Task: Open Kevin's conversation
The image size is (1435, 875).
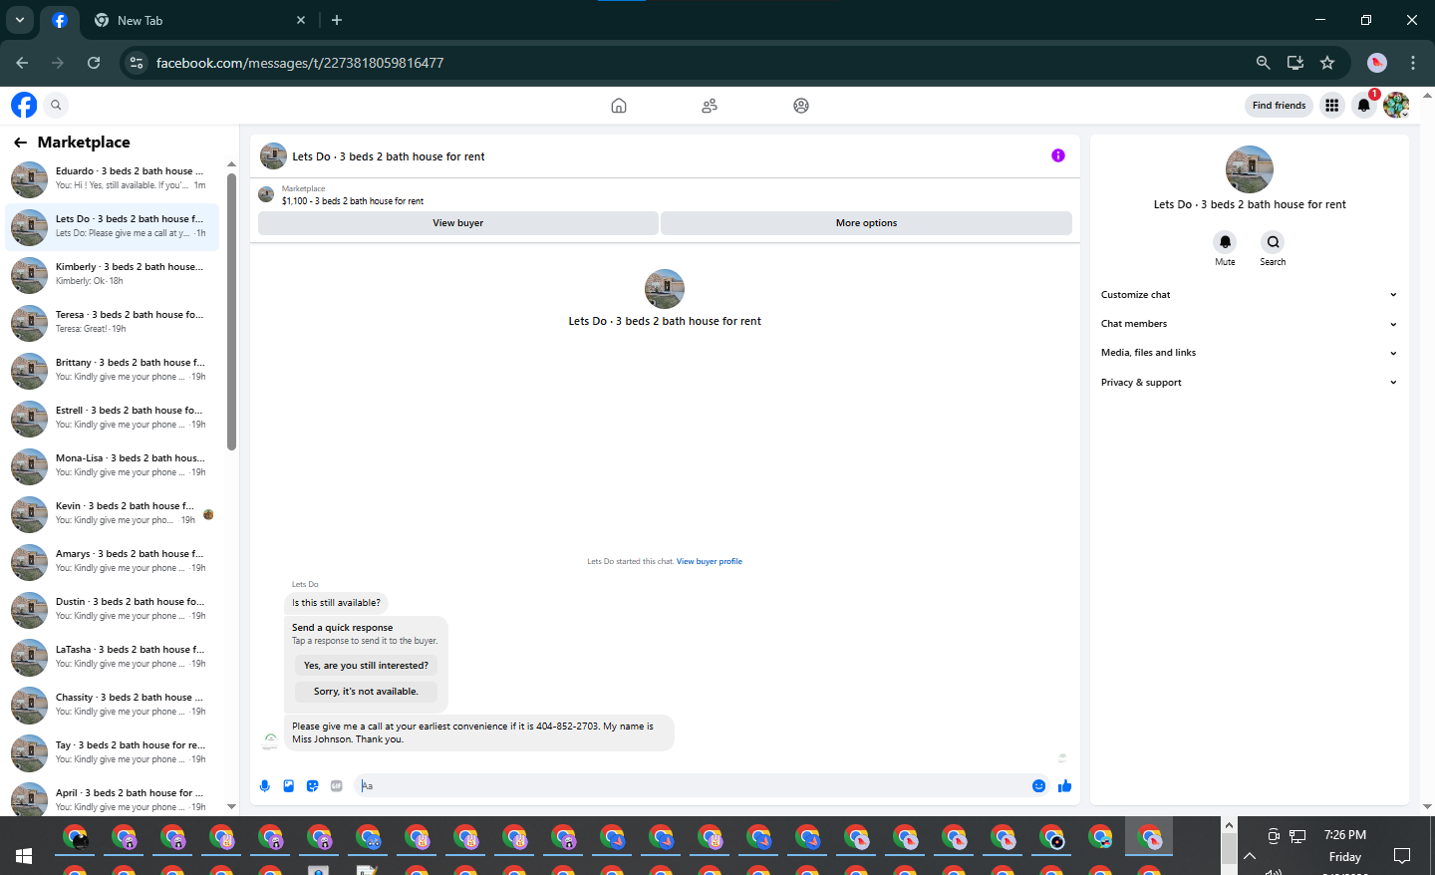Action: (x=112, y=513)
